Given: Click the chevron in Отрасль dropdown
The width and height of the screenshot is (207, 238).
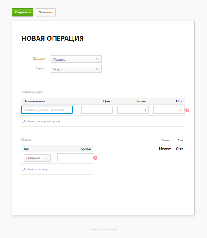Looking at the screenshot, I should [x=97, y=69].
